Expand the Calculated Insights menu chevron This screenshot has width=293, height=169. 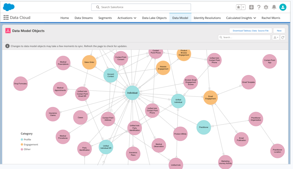pos(255,18)
